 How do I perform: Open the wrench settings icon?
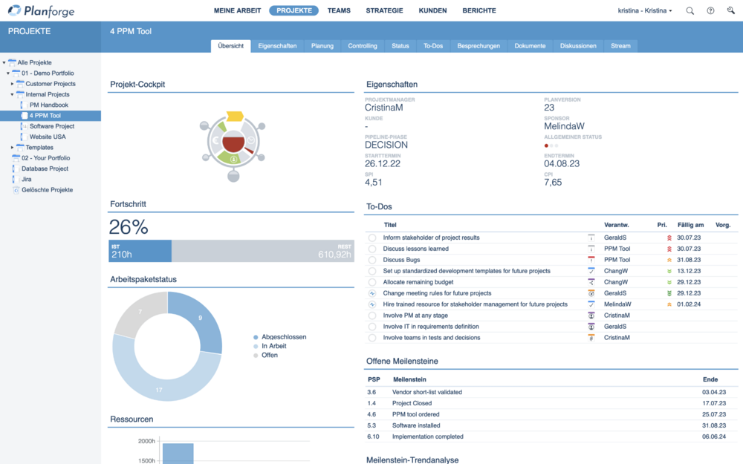pyautogui.click(x=731, y=11)
